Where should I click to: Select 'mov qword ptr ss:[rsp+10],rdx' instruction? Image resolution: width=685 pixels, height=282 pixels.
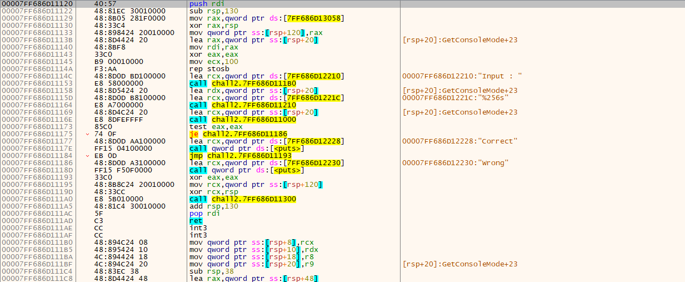pos(254,250)
